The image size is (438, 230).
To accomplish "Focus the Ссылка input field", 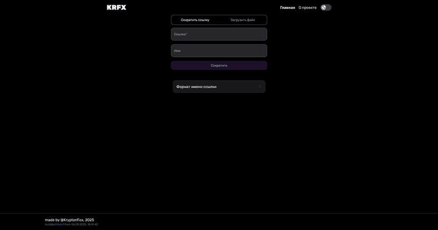I will [219, 34].
